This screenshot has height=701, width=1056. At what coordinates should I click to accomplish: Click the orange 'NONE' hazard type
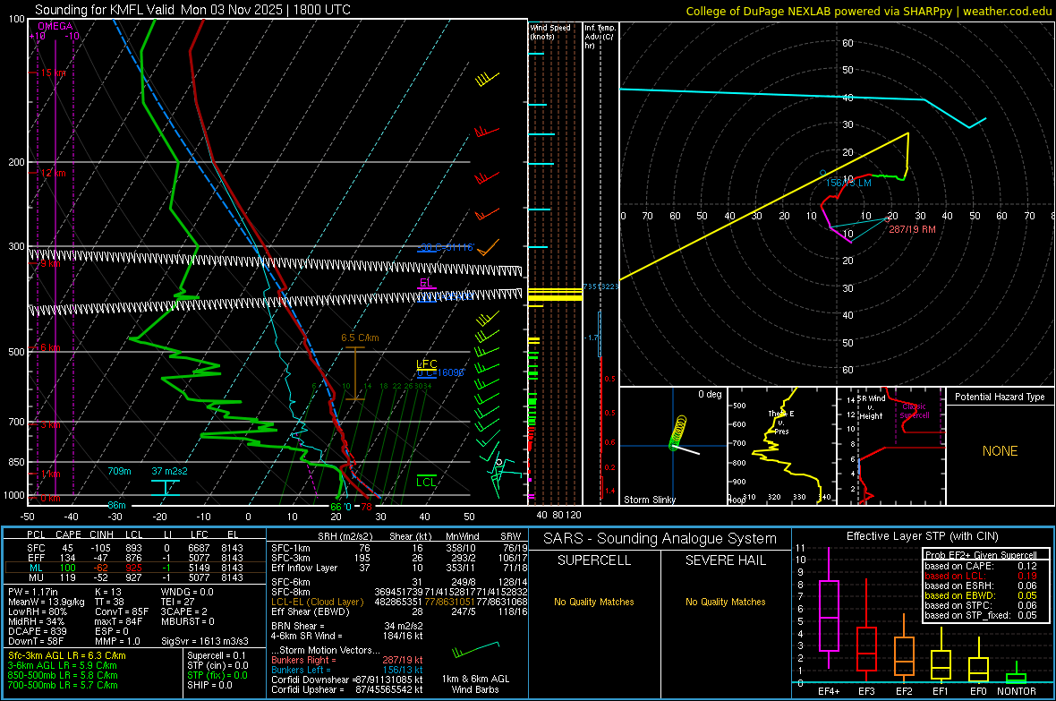[1000, 451]
